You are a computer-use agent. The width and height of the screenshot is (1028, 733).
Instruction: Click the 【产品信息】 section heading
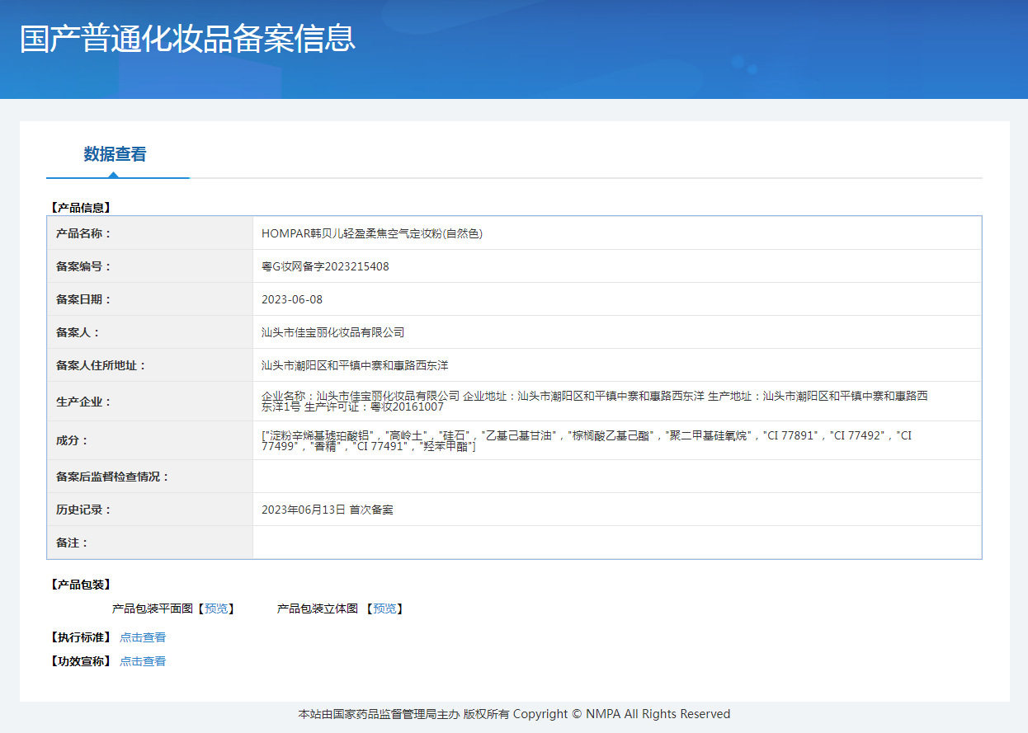[x=80, y=208]
